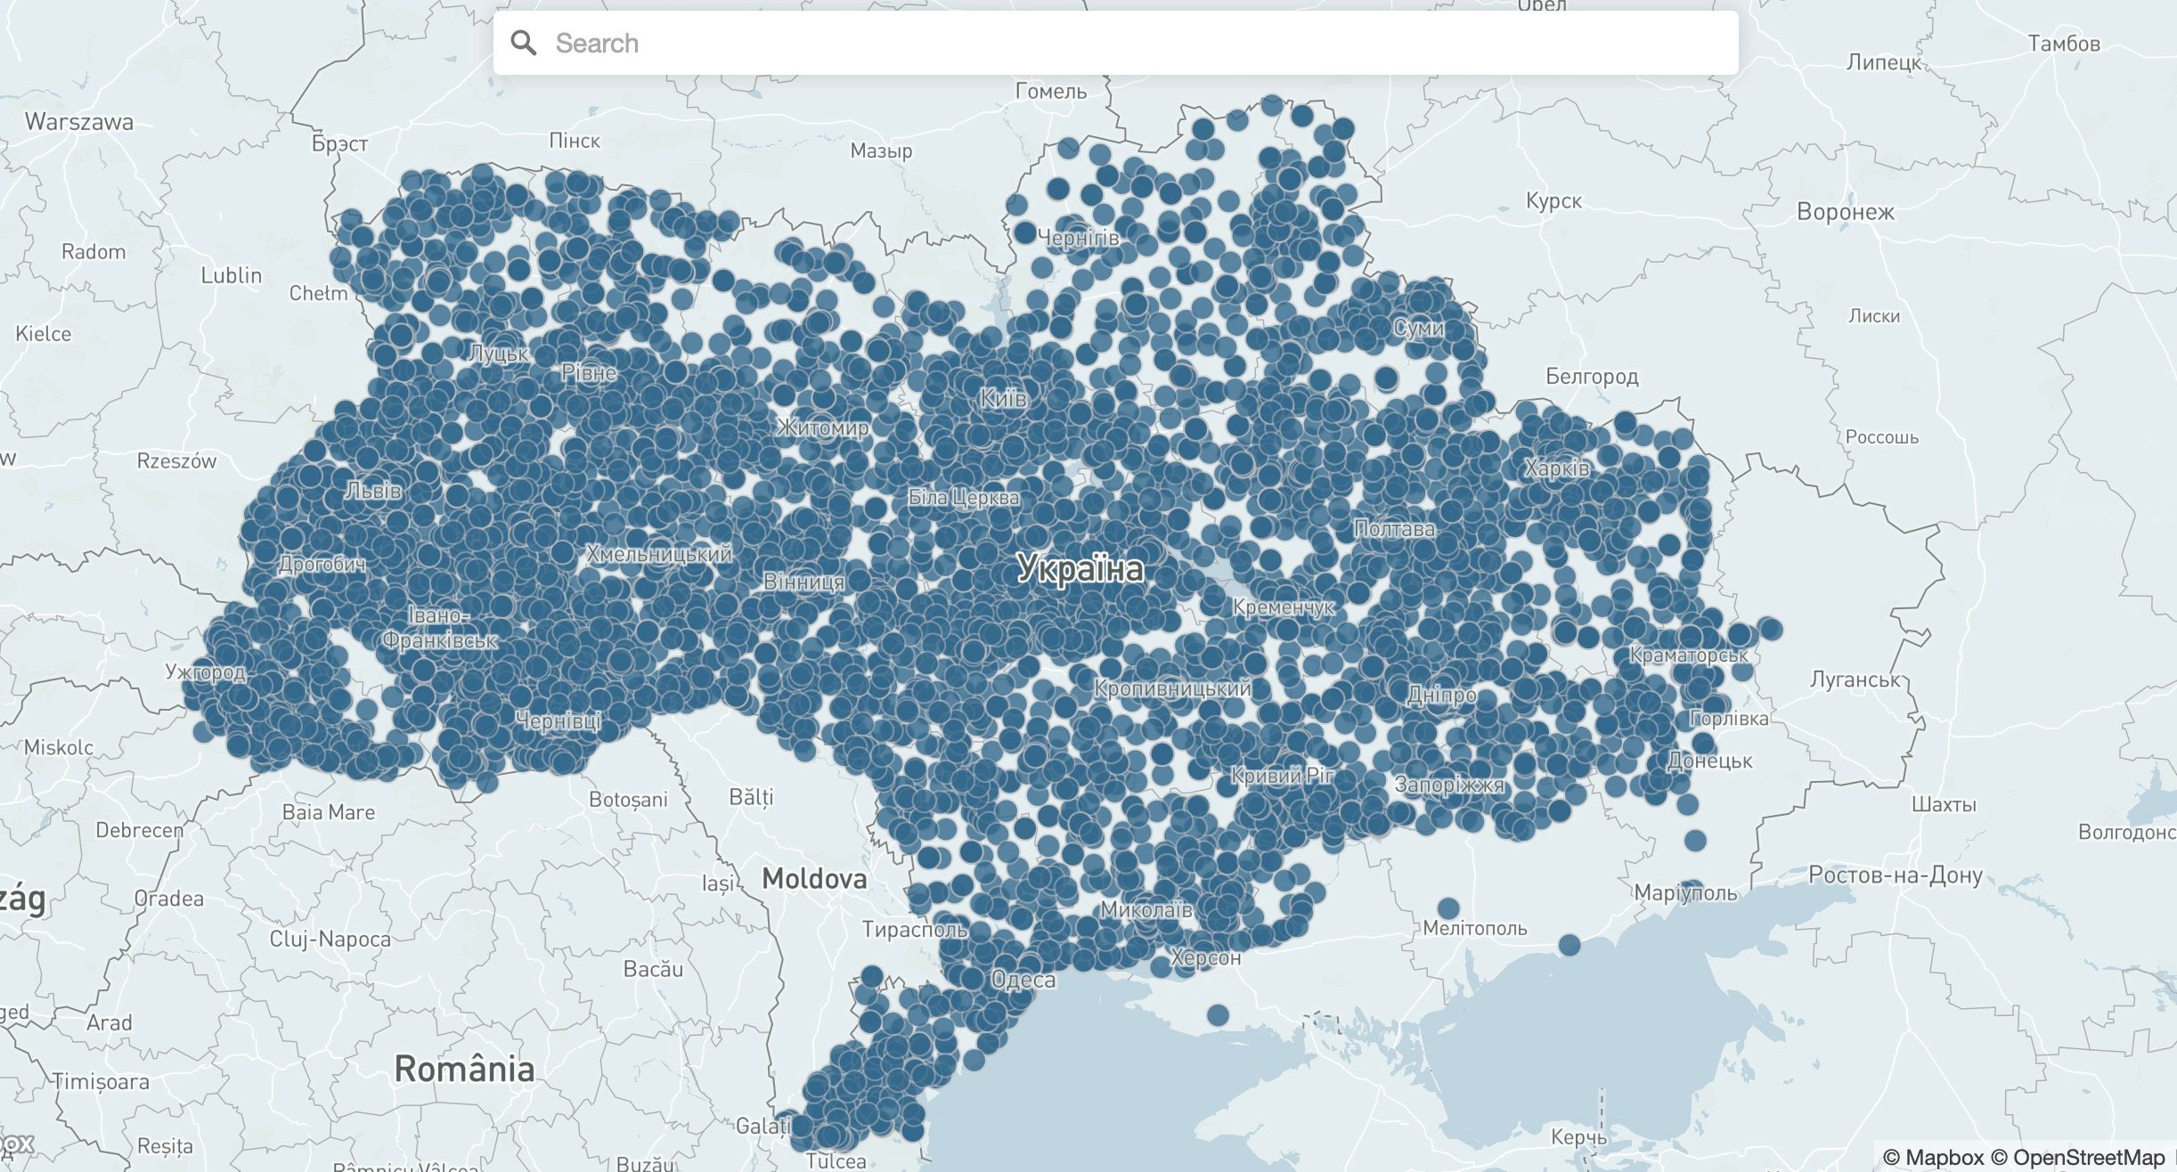Click the Чернівці city label
This screenshot has width=2177, height=1172.
tap(559, 721)
